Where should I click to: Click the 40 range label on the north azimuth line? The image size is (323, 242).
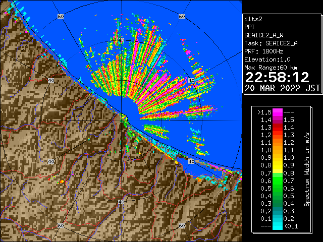pyautogui.click(x=121, y=40)
